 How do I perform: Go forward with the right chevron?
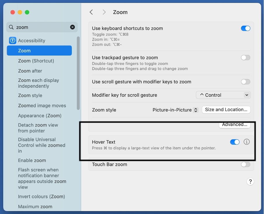(x=104, y=12)
